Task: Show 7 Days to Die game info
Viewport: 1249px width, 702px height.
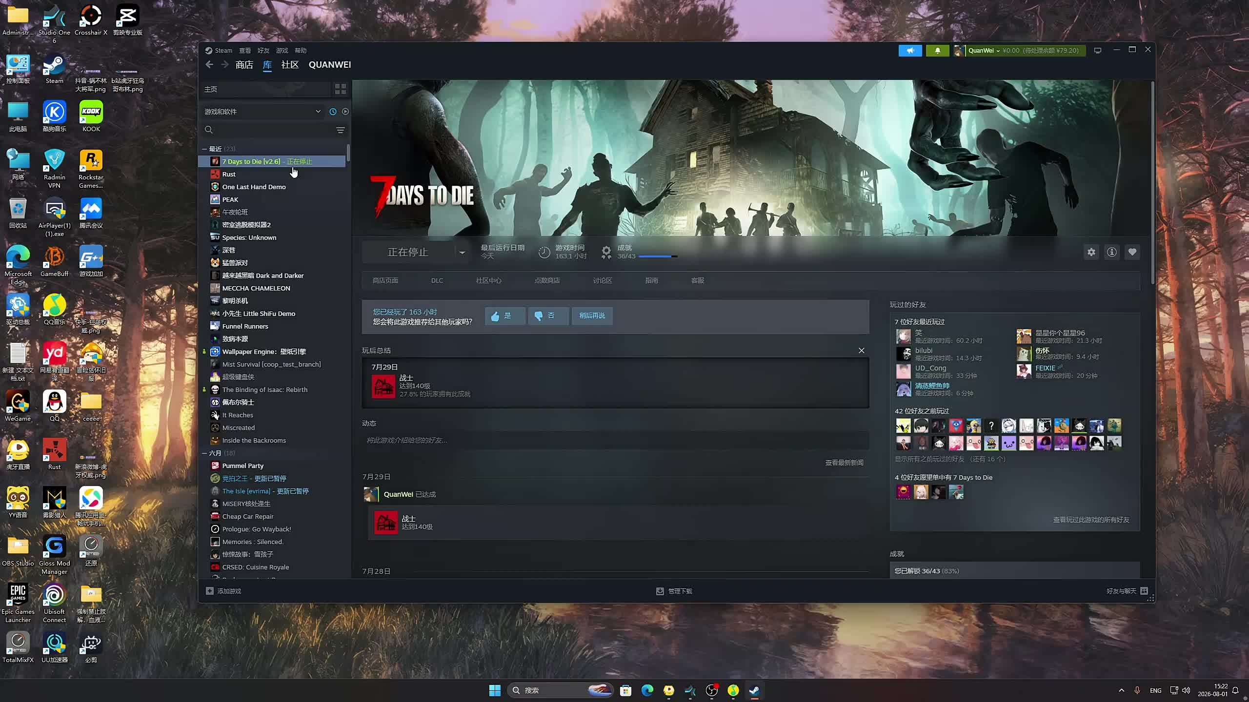Action: point(1112,252)
